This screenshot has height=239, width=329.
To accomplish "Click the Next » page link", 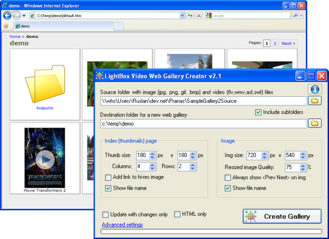I will (288, 44).
